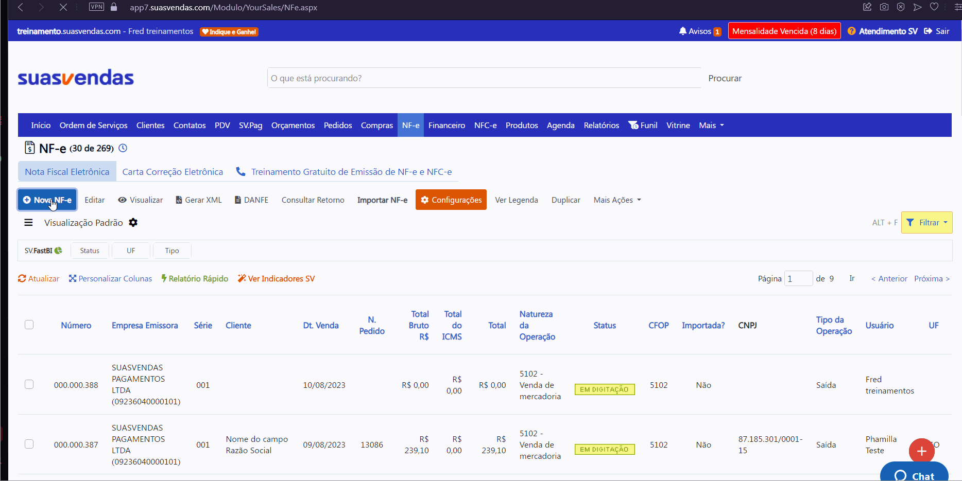
Task: Click Personalizar Colunas expand icon
Action: click(73, 278)
